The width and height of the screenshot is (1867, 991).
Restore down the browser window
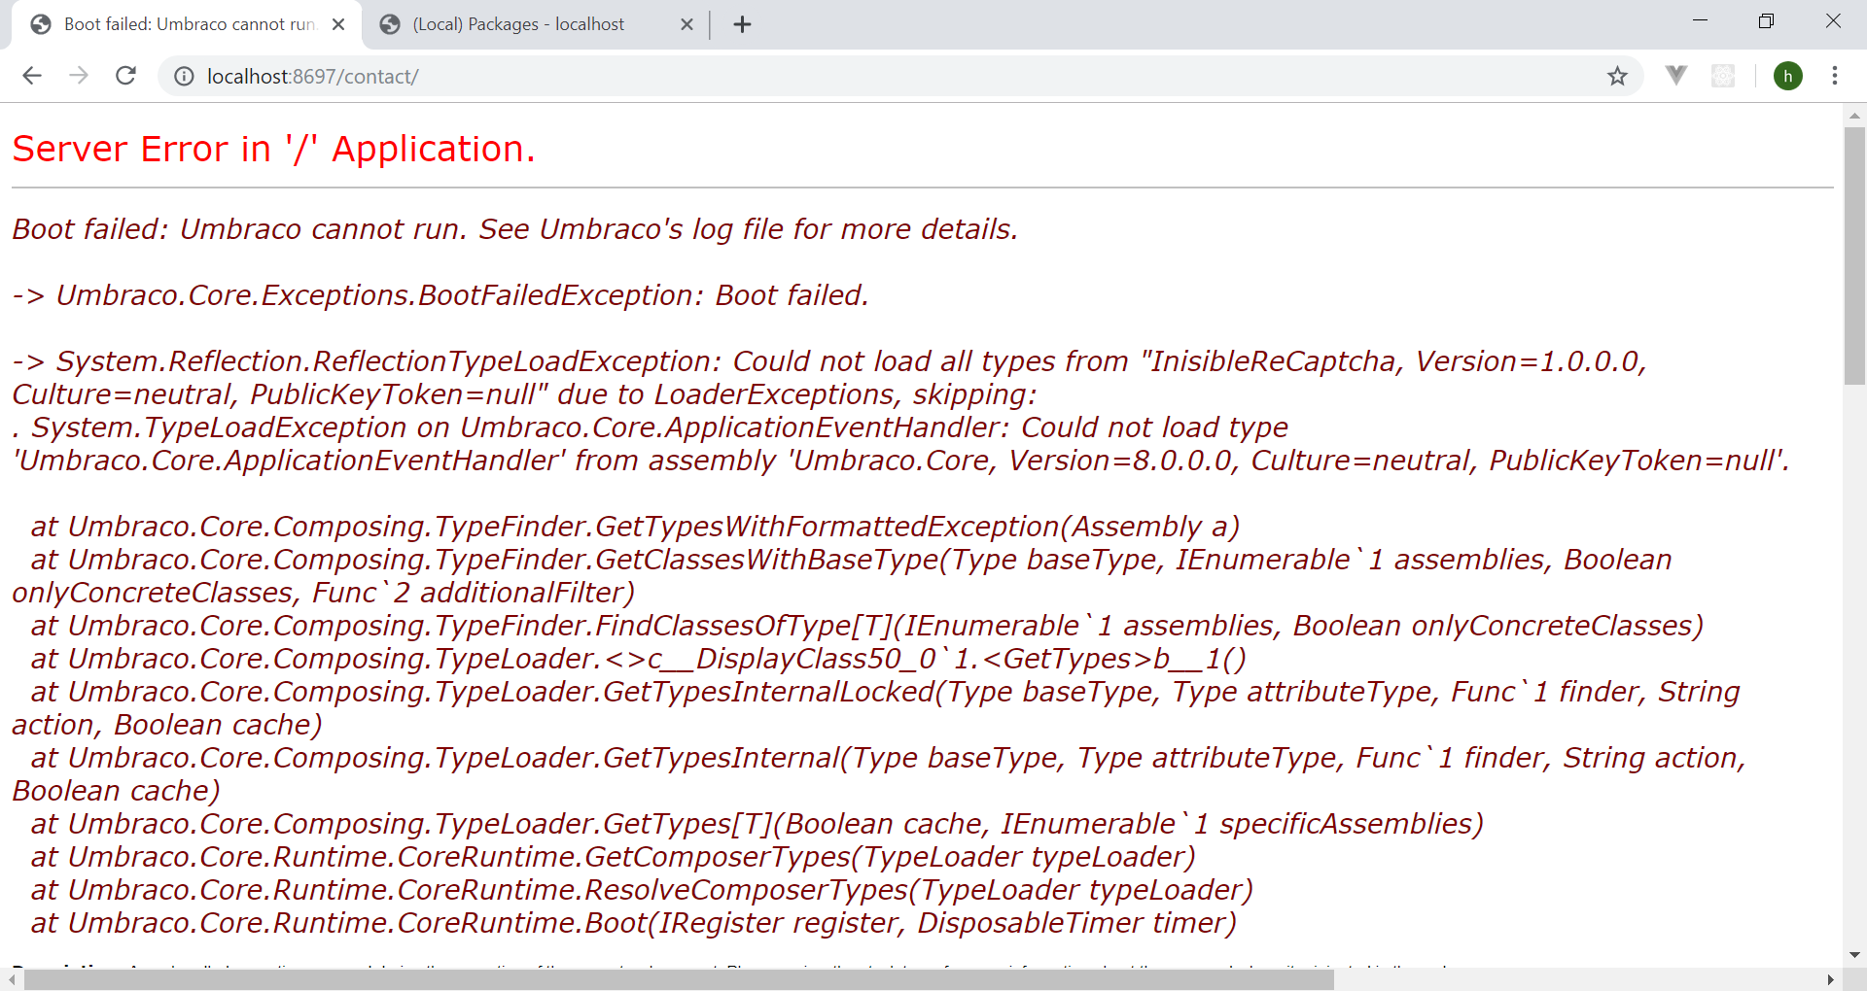[x=1766, y=21]
